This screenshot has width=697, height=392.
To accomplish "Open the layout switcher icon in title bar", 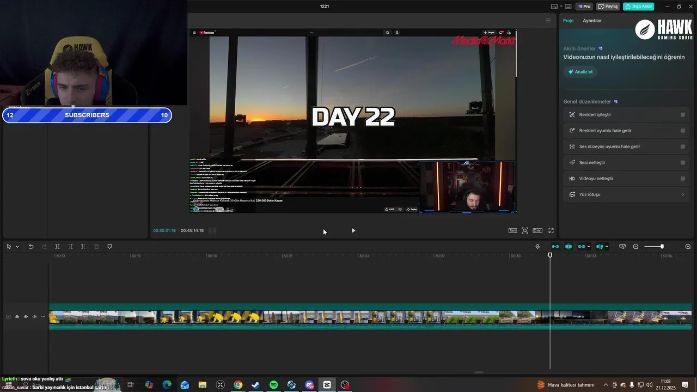I will [x=554, y=7].
